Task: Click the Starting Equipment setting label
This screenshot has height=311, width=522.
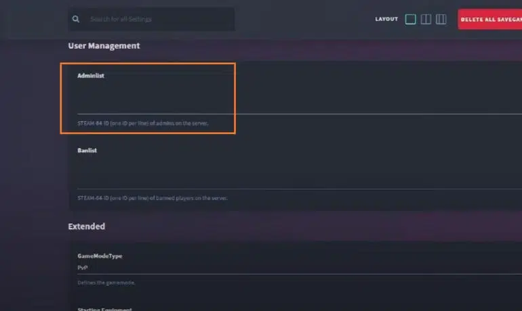Action: click(104, 309)
